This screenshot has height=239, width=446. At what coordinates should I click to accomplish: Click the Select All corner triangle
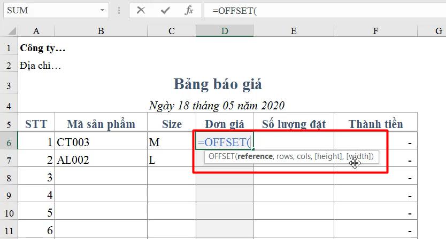[12, 30]
